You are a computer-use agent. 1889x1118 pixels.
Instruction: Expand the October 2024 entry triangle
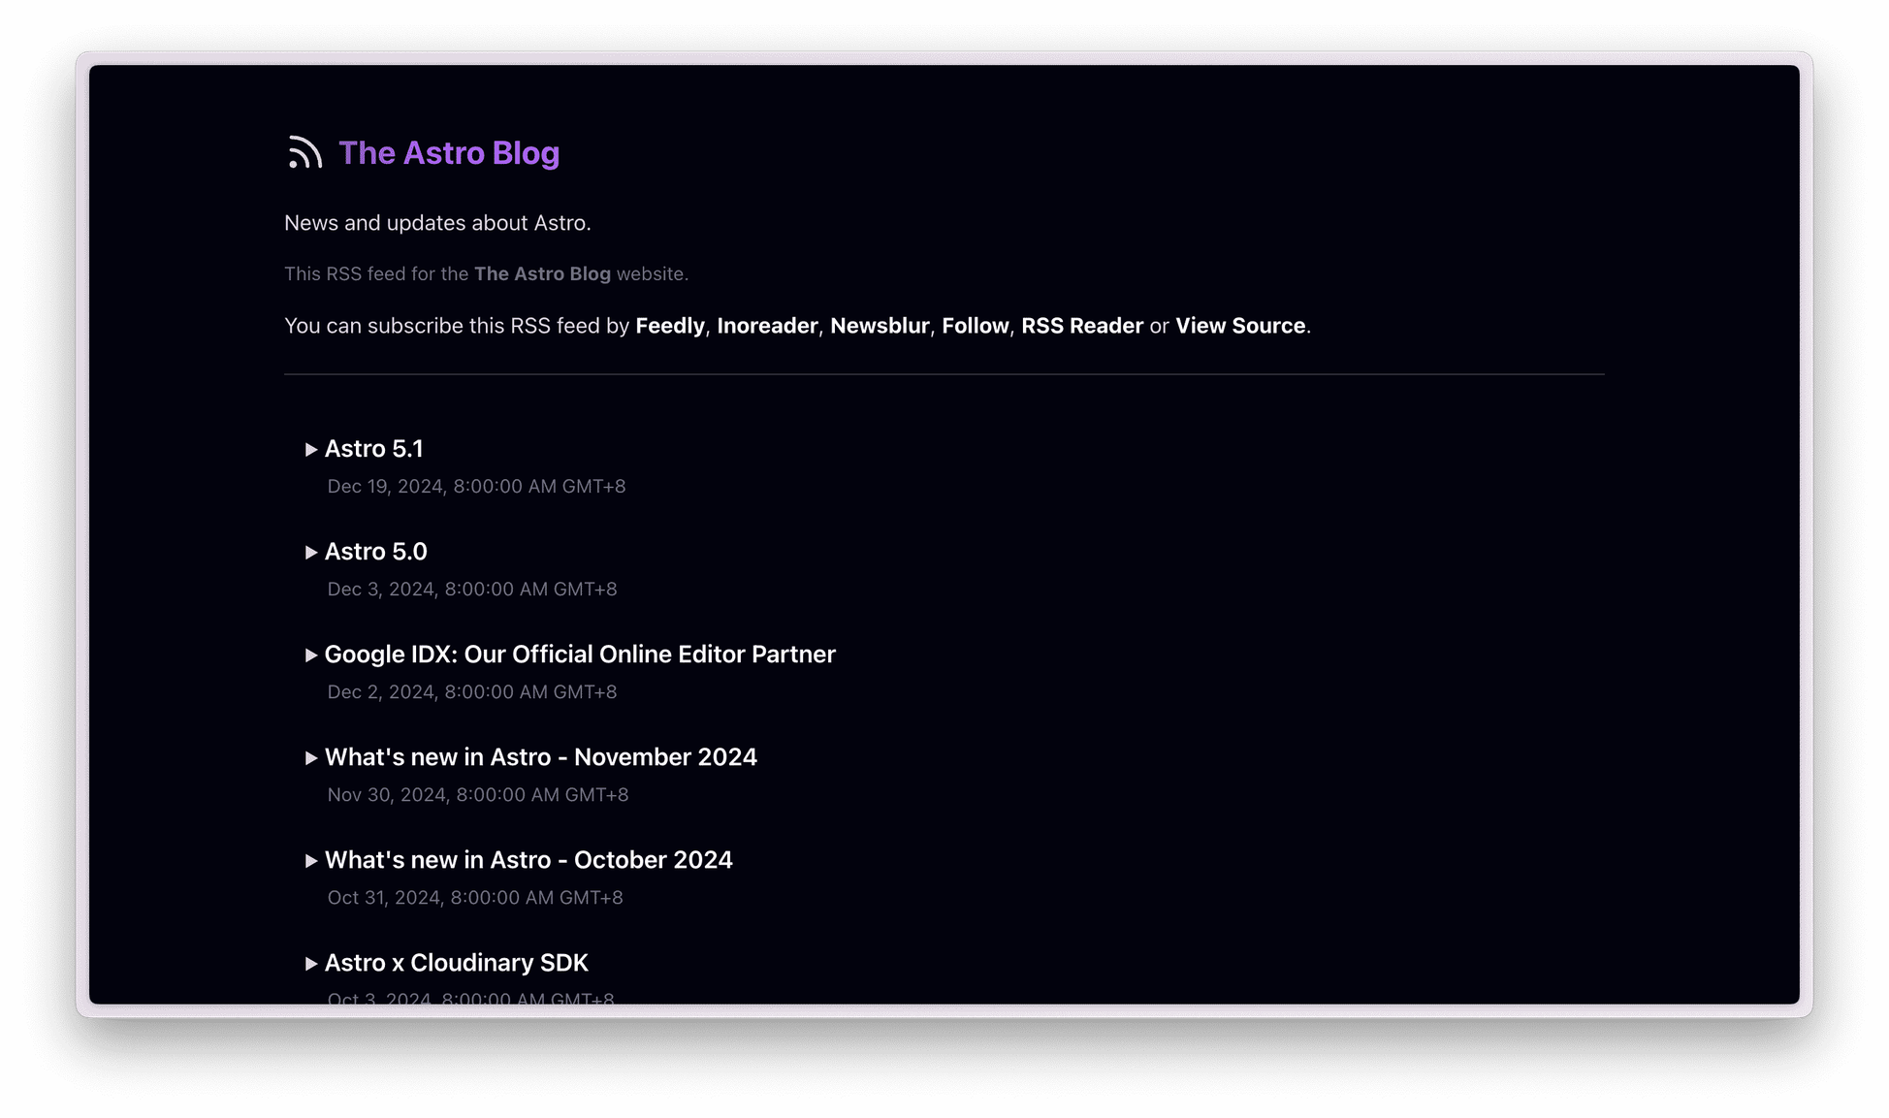311,861
